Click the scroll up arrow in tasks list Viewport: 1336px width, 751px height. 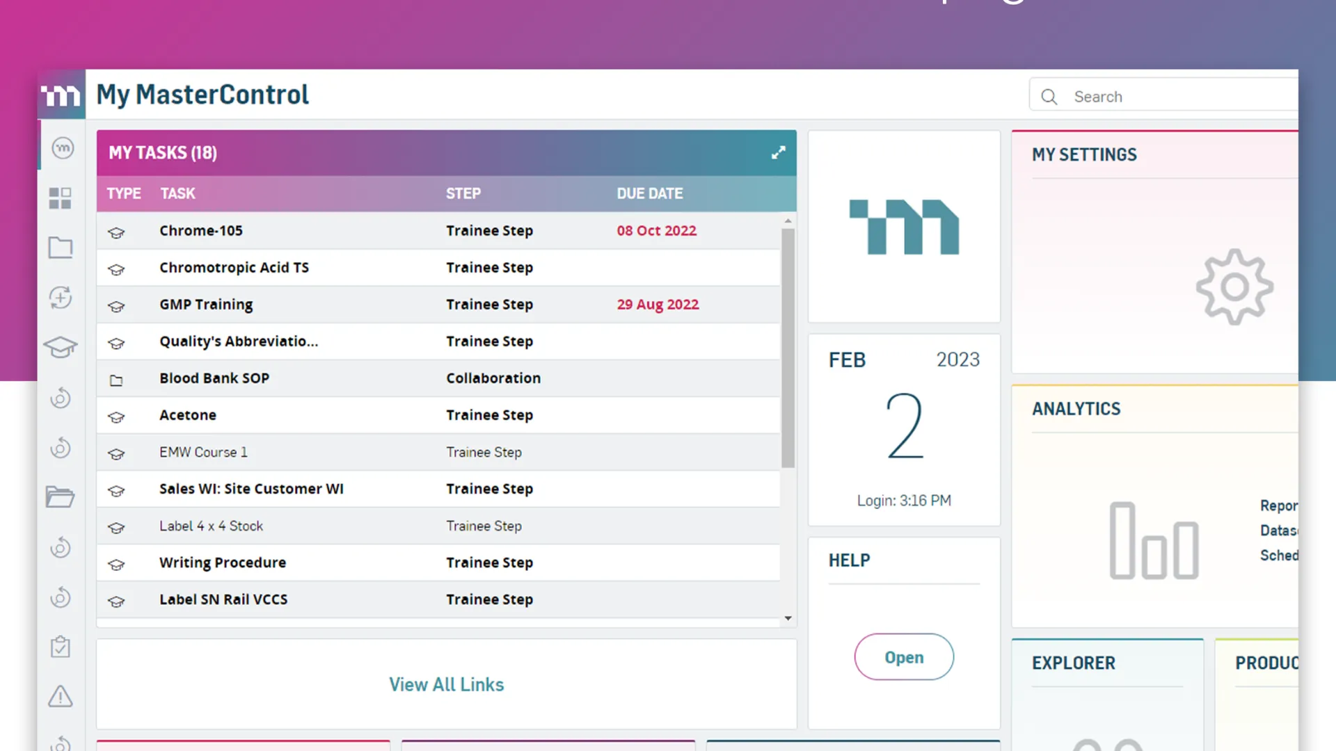(788, 220)
